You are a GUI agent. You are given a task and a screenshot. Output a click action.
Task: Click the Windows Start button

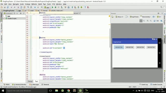(x=3, y=91)
